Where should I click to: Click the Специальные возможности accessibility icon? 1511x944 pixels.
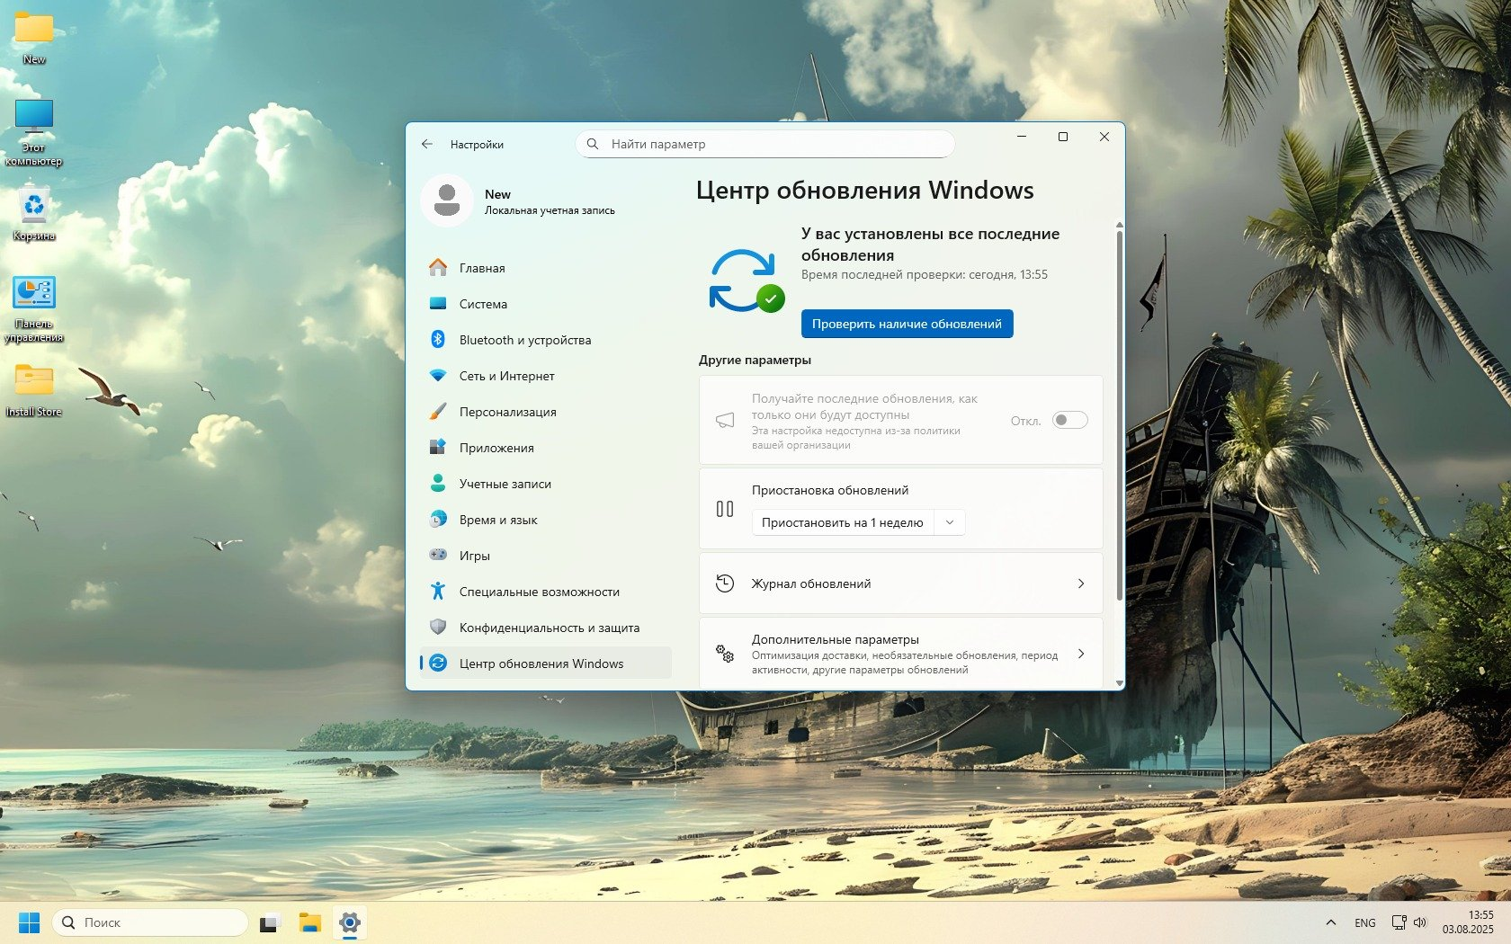(438, 592)
